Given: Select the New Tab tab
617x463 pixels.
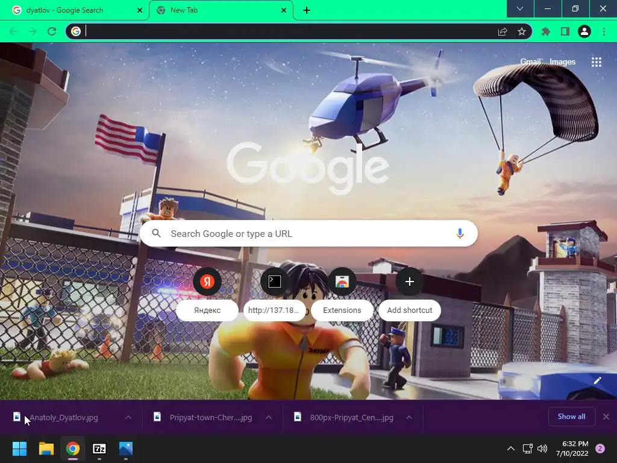Looking at the screenshot, I should (x=221, y=10).
